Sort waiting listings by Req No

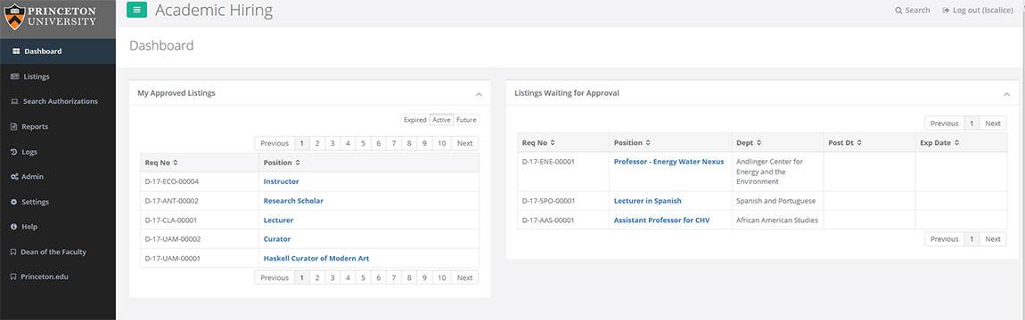coord(562,143)
